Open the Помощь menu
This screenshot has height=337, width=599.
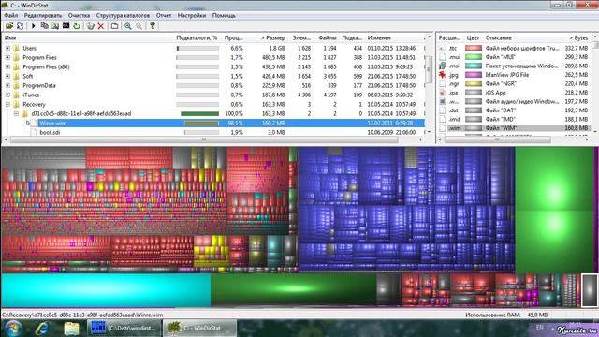coord(224,15)
